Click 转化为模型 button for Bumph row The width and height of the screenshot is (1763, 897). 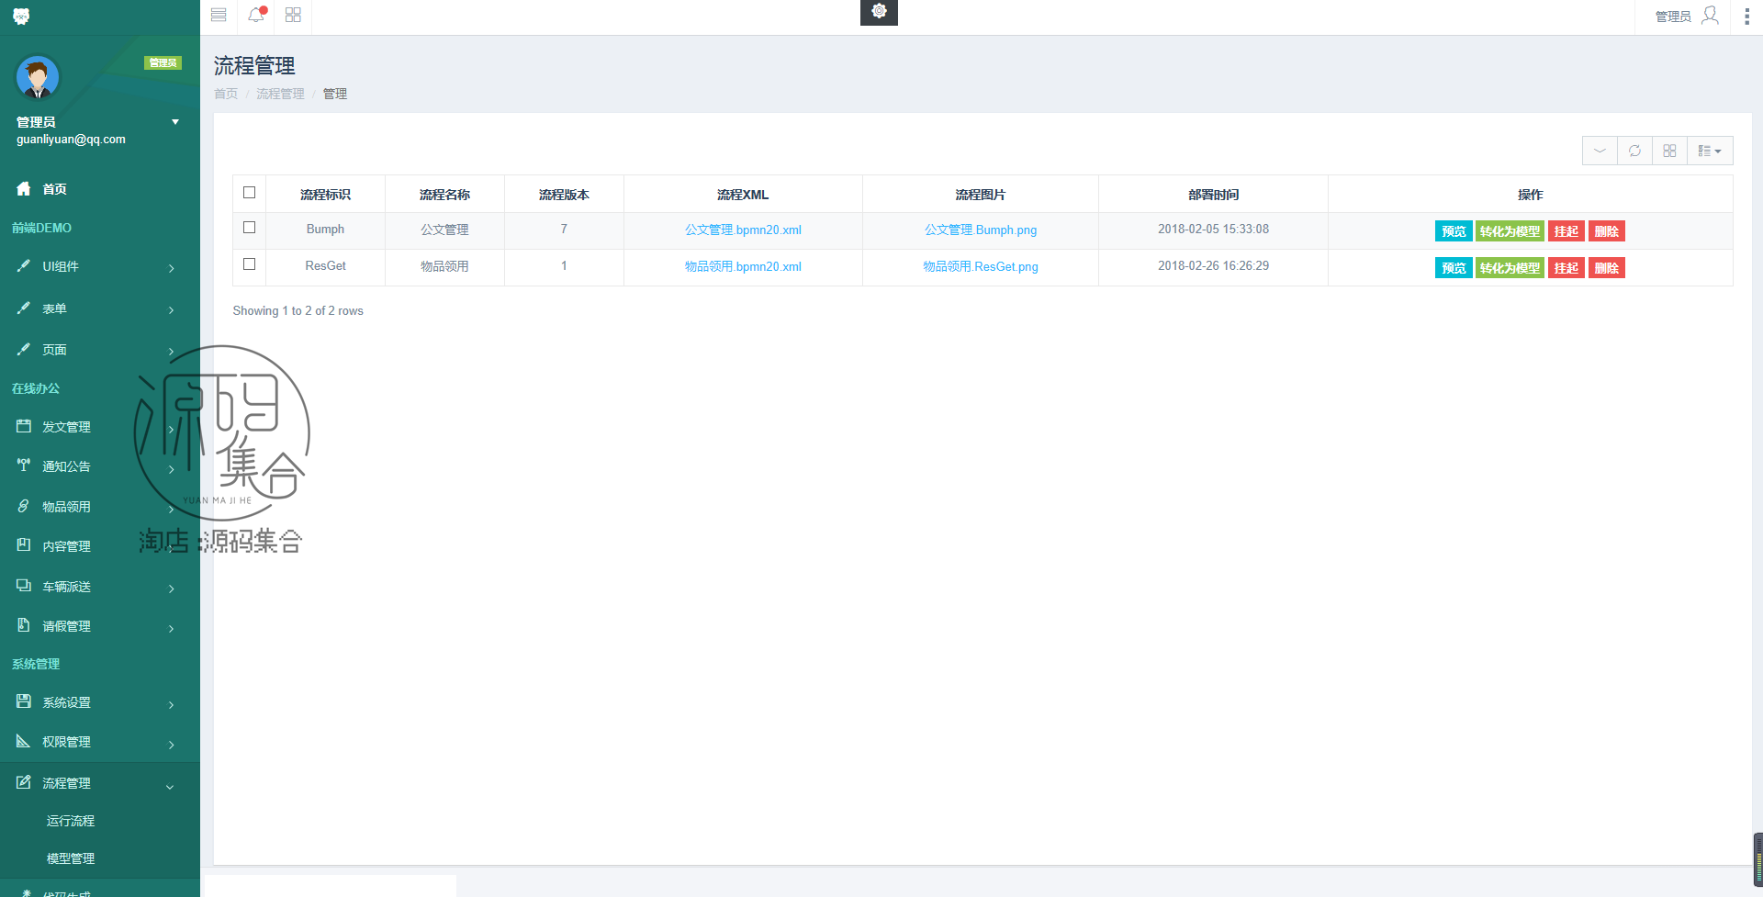click(x=1510, y=231)
